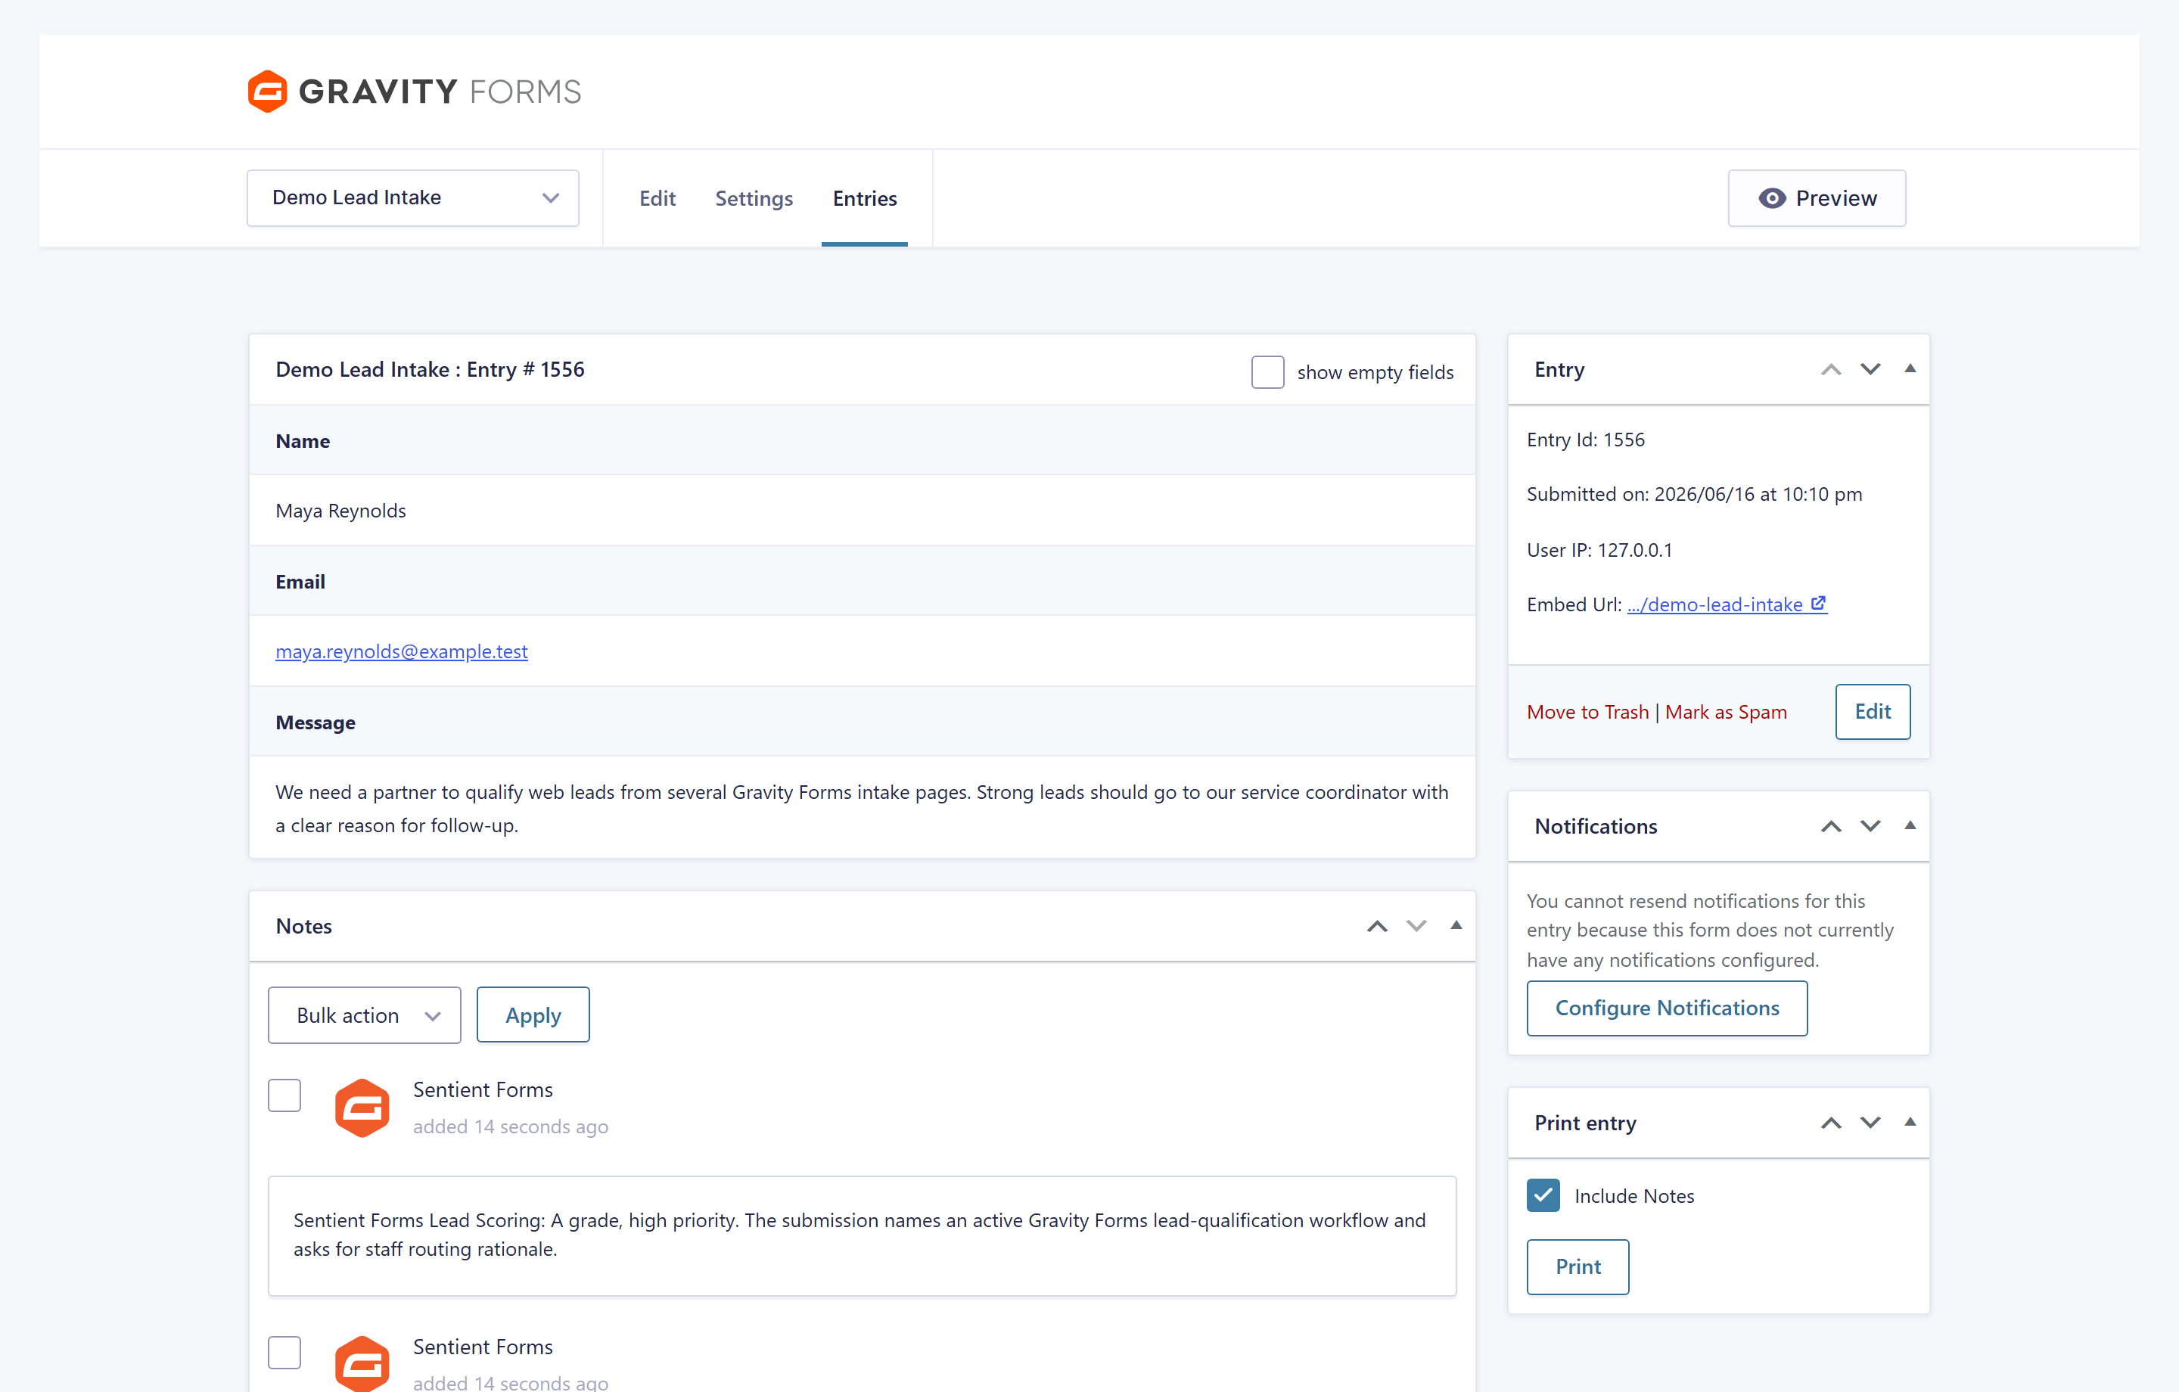Select the second Sentient Forms note checkbox

[x=284, y=1352]
